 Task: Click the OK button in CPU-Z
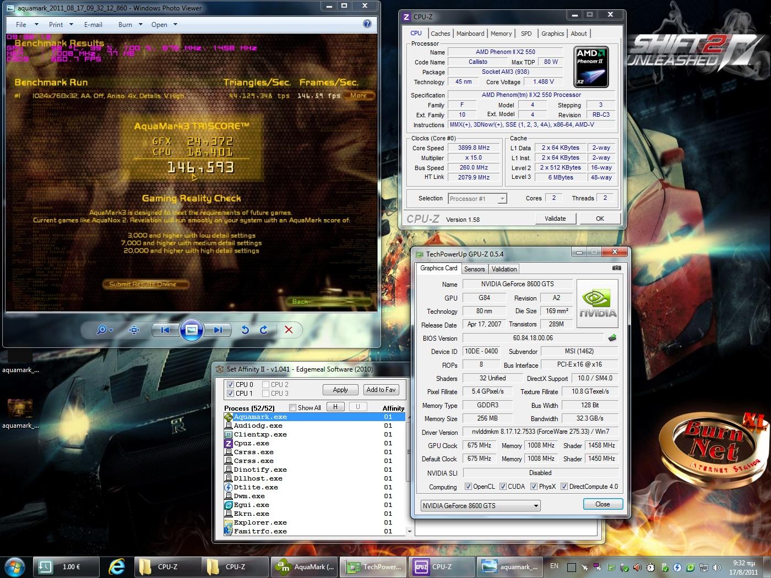click(600, 219)
